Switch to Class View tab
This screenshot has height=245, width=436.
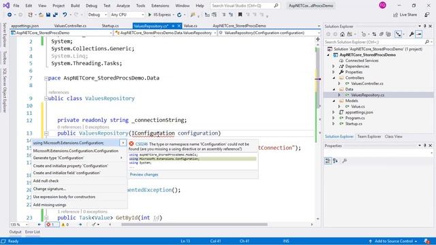(x=394, y=136)
